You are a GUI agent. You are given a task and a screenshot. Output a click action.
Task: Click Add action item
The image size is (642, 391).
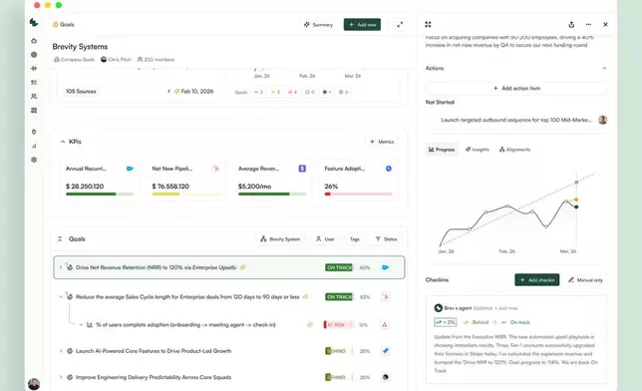click(x=516, y=89)
